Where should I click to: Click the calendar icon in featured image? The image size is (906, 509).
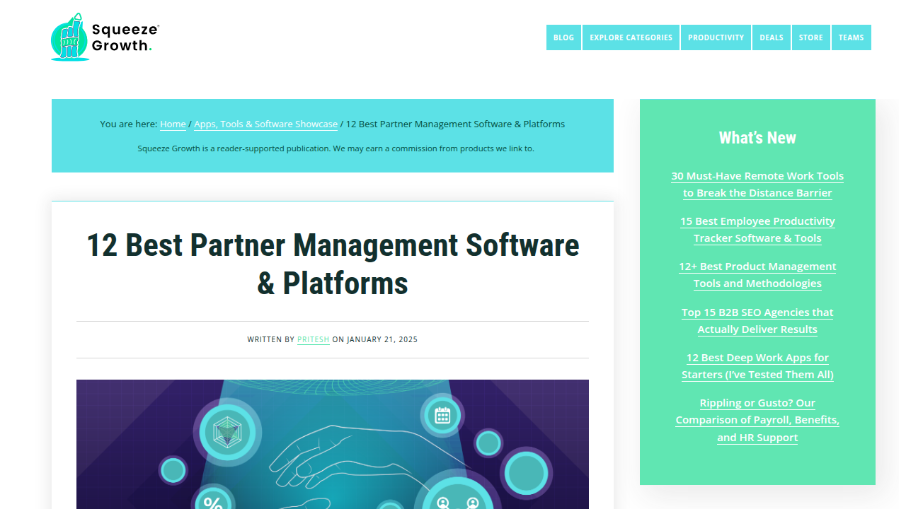tap(442, 415)
